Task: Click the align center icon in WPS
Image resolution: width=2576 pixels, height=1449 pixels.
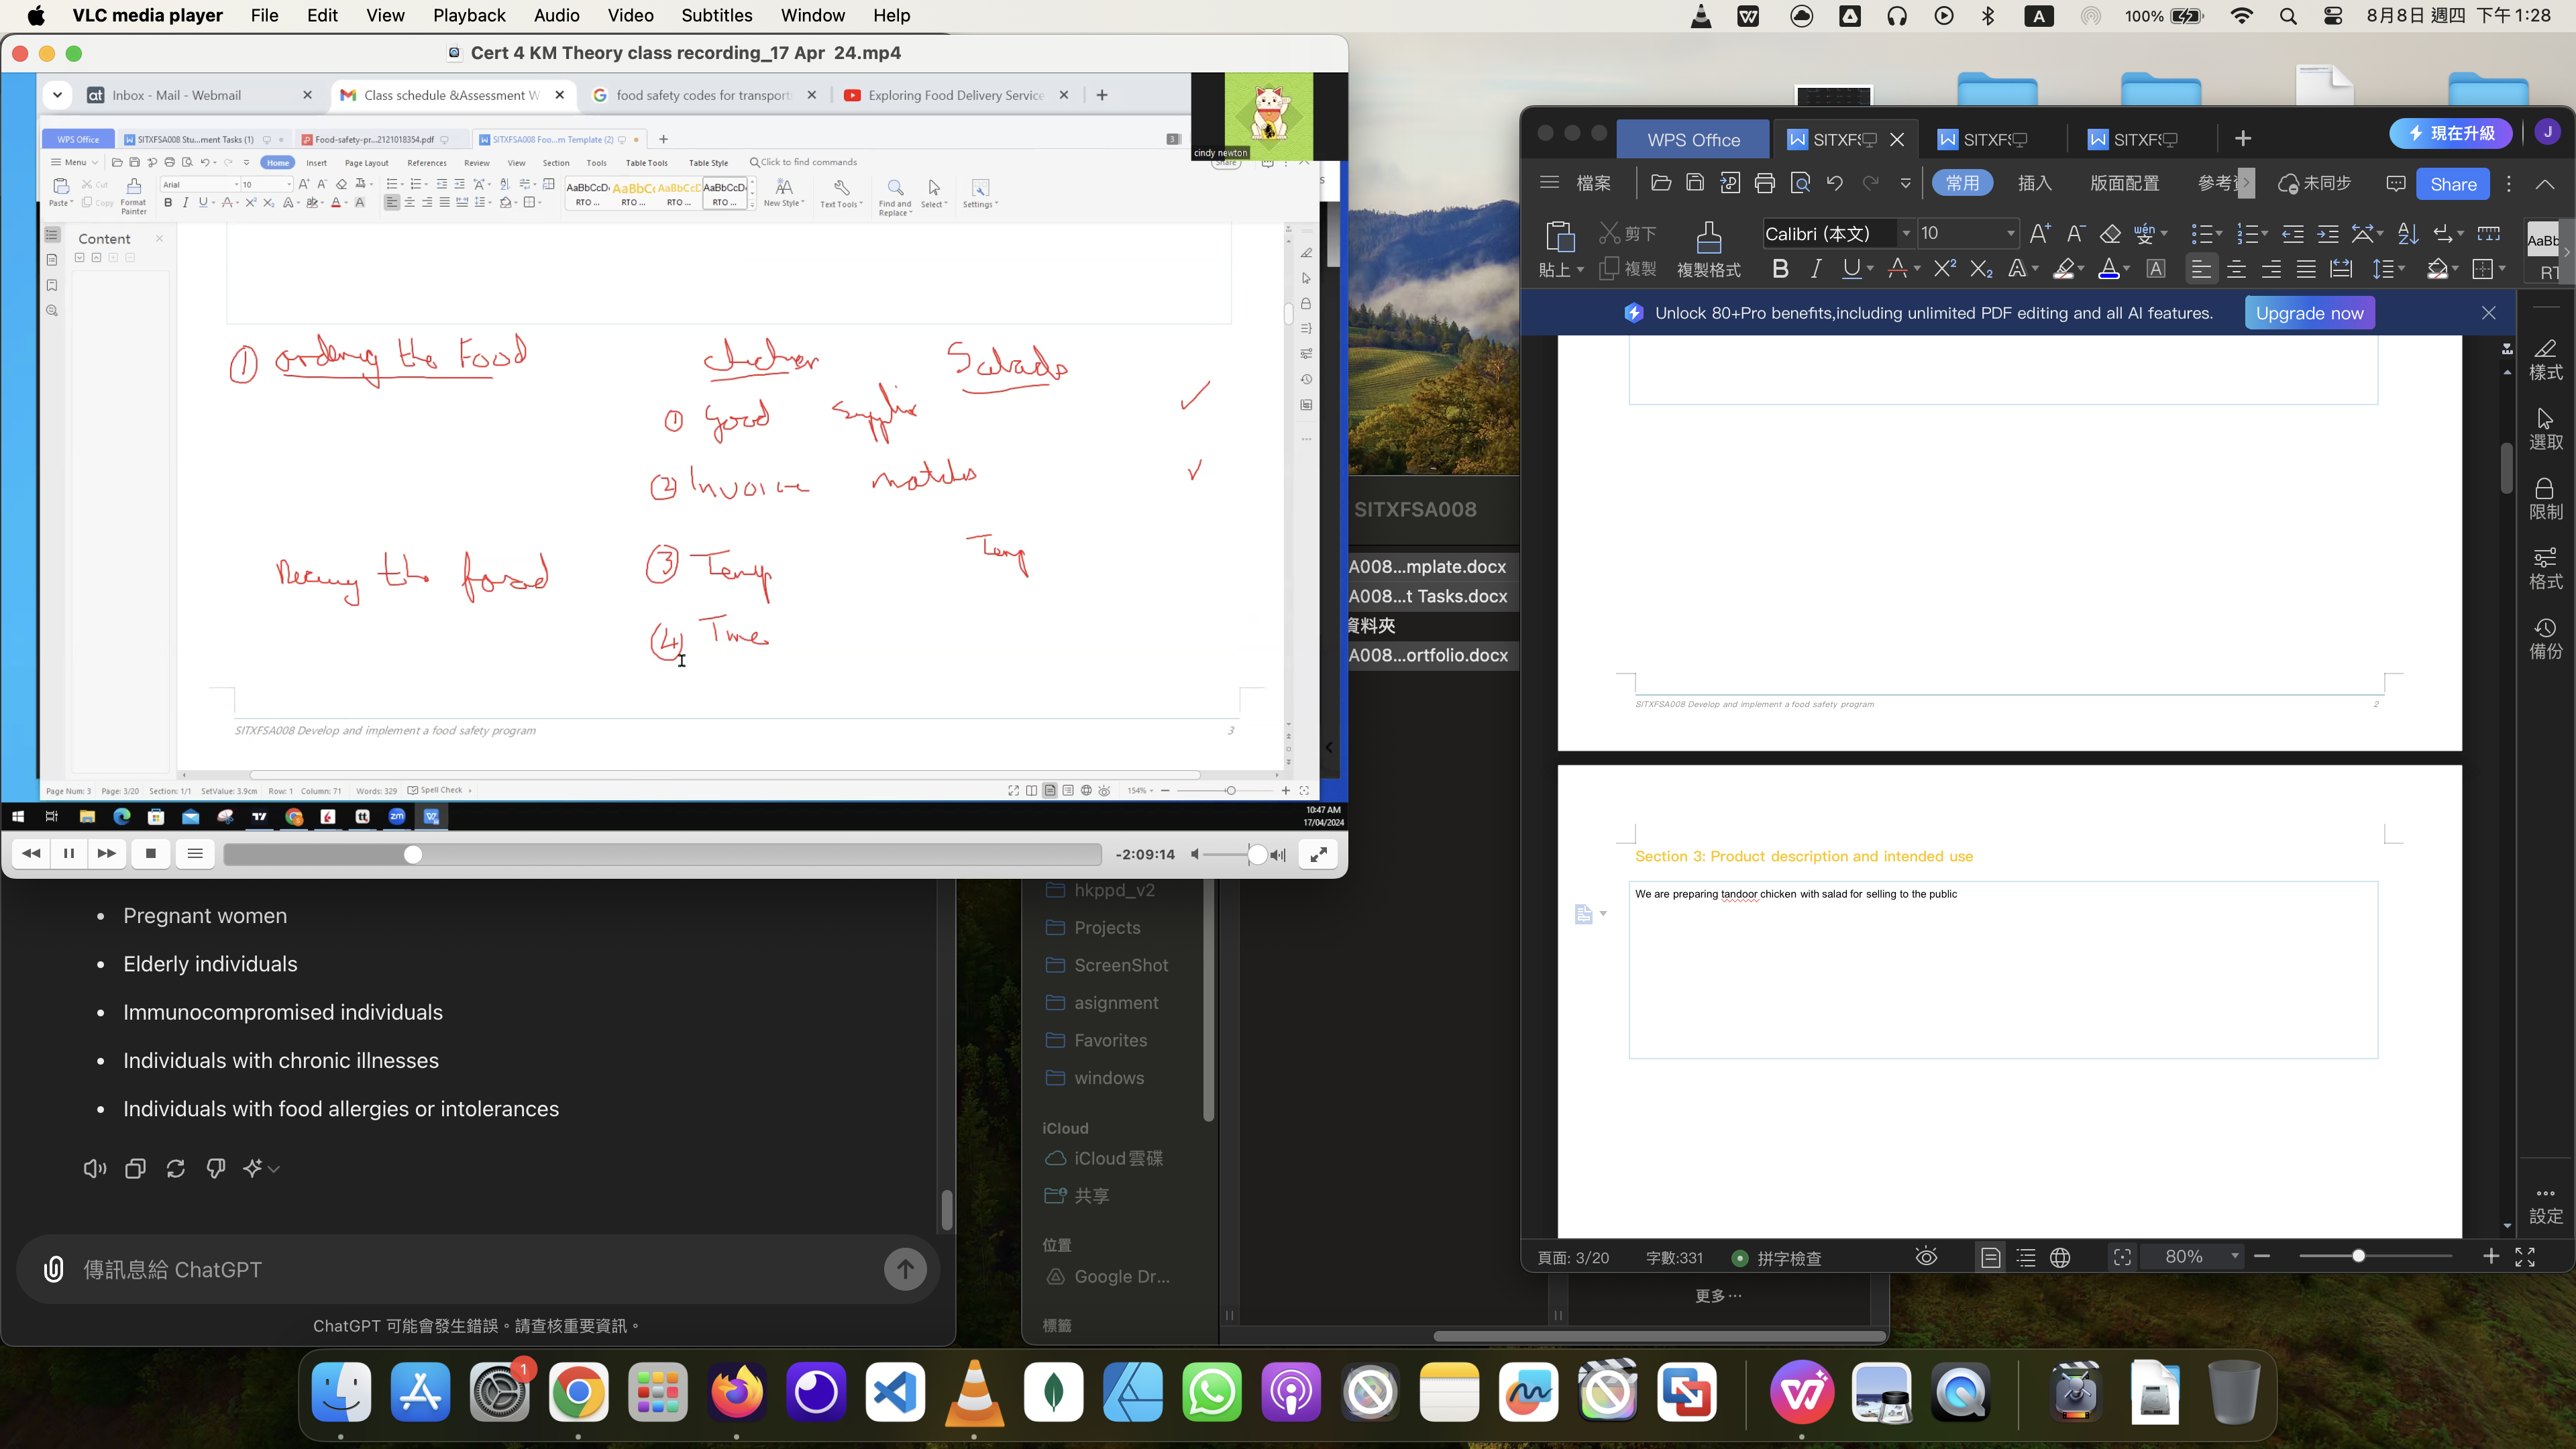Action: 2236,268
